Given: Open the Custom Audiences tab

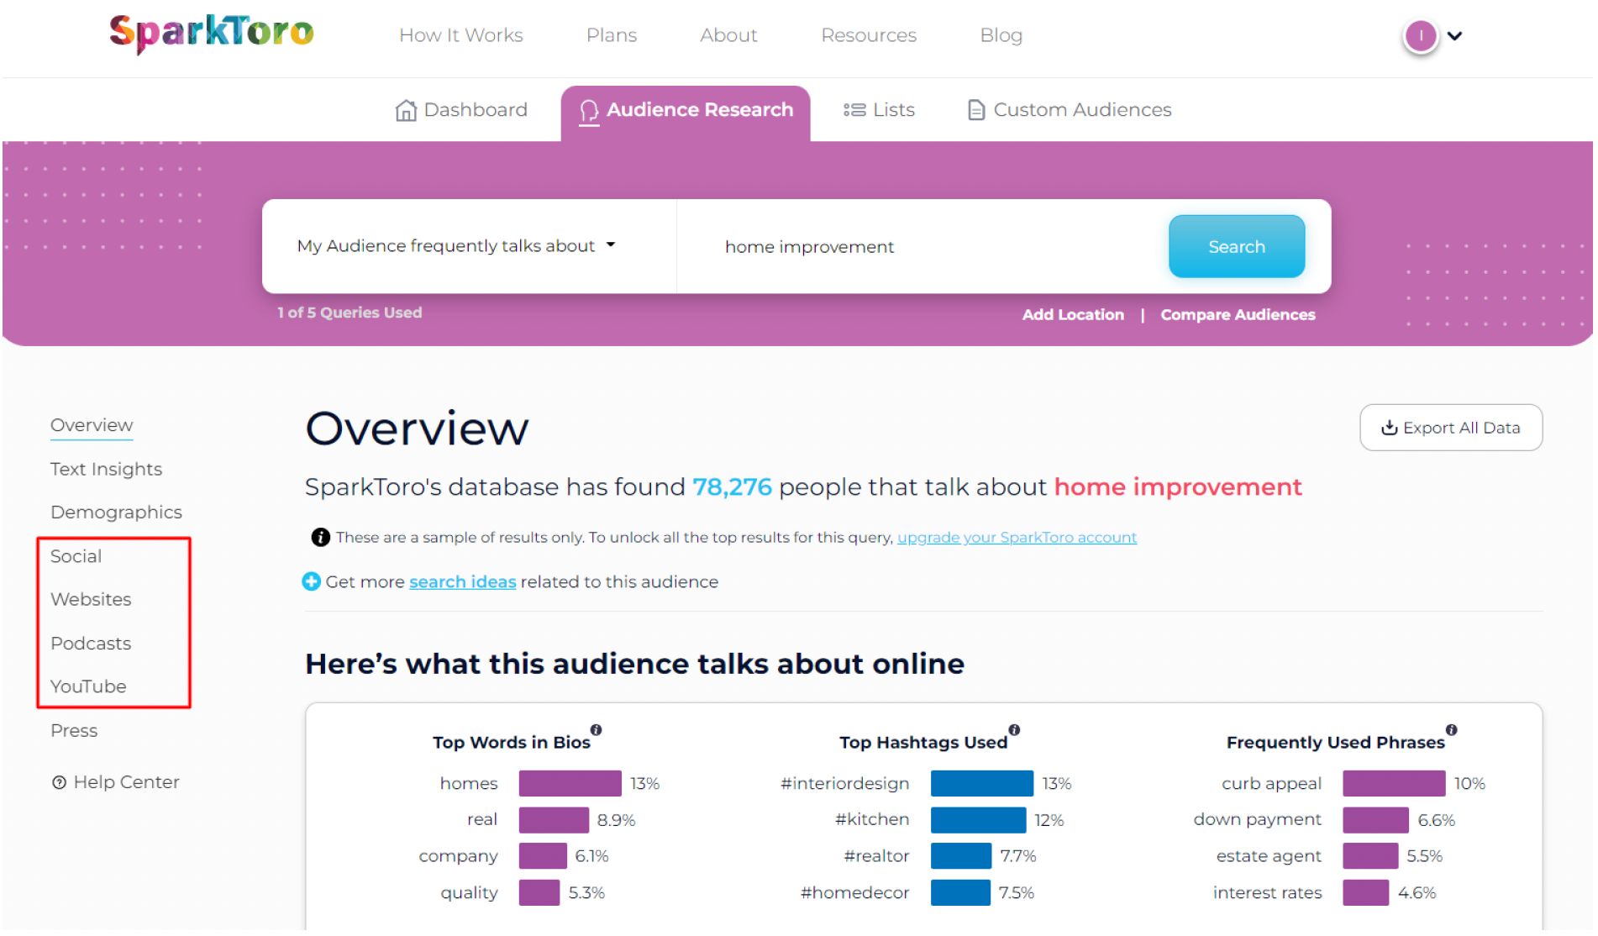Looking at the screenshot, I should click(x=1069, y=110).
